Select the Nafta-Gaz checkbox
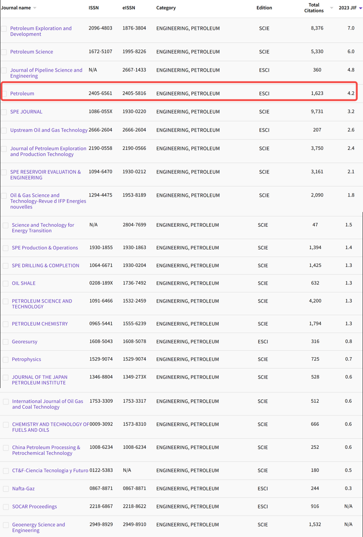 point(6,489)
